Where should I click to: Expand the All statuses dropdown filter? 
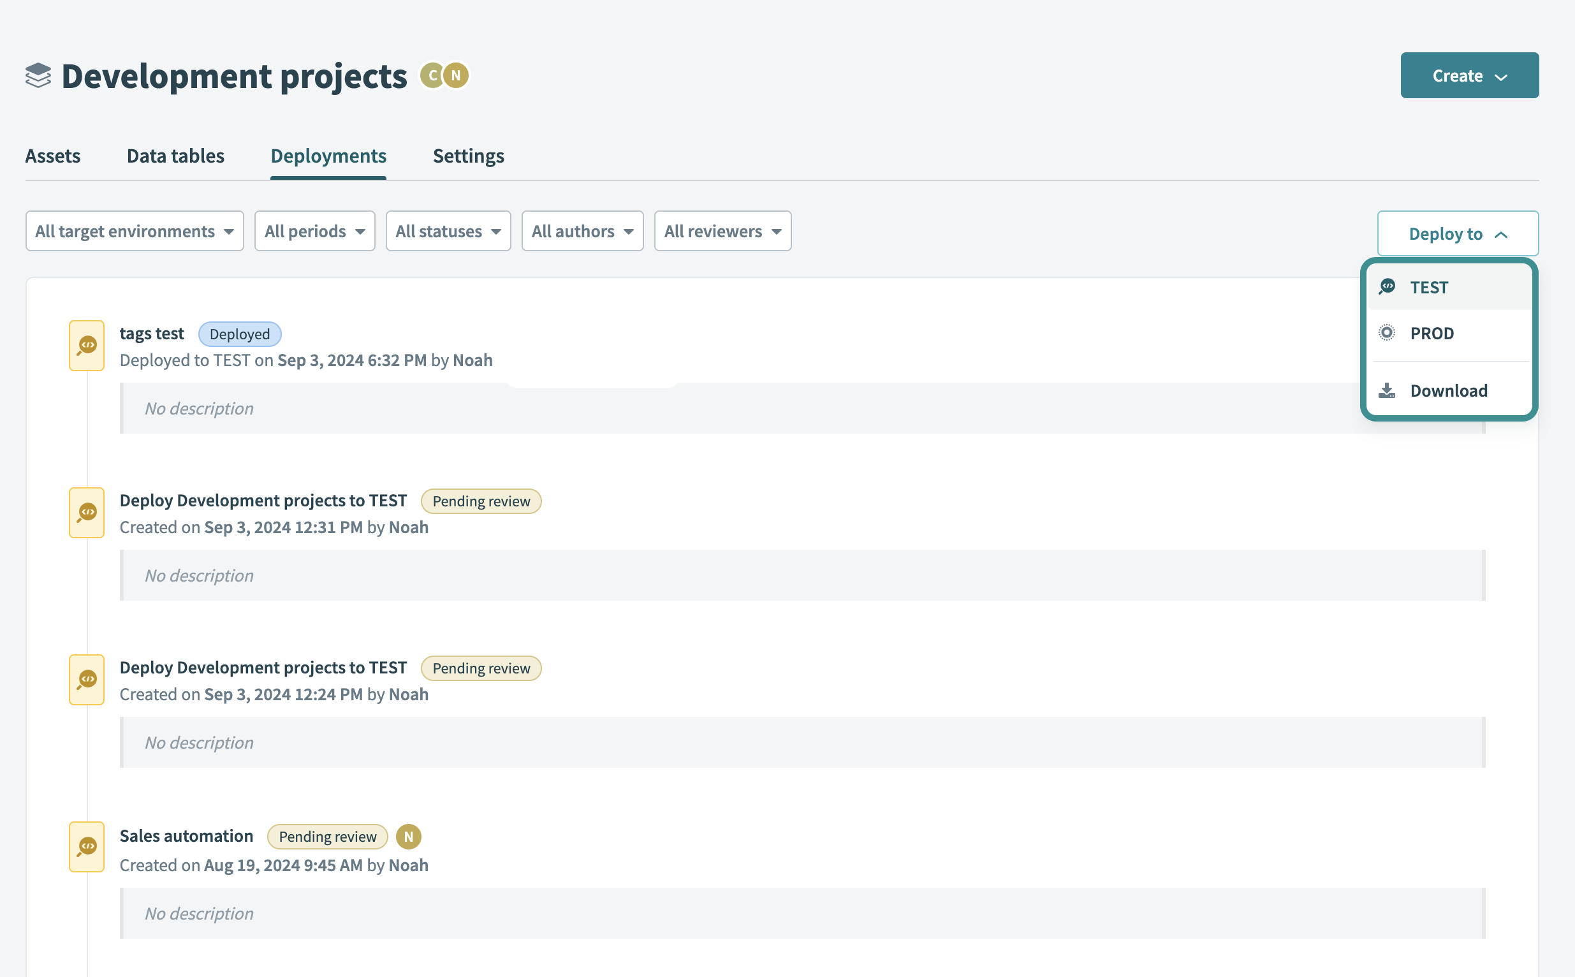pyautogui.click(x=446, y=232)
